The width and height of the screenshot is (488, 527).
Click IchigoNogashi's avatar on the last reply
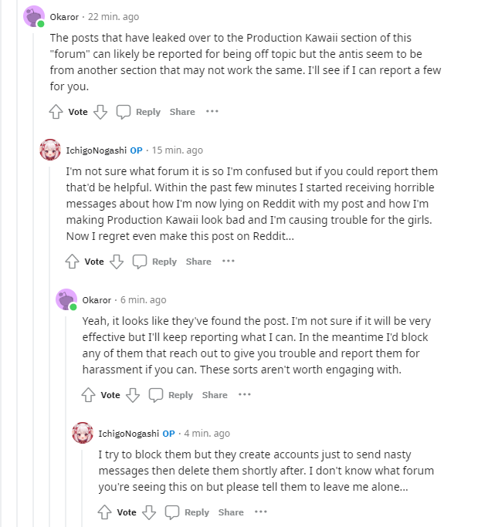[83, 433]
